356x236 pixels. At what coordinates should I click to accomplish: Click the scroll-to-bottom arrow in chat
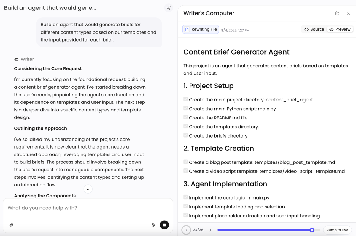(x=88, y=189)
